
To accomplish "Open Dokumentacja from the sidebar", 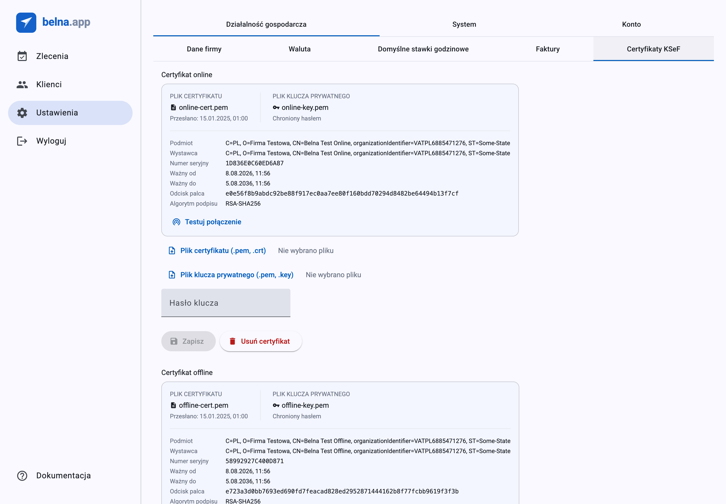I will (70, 476).
